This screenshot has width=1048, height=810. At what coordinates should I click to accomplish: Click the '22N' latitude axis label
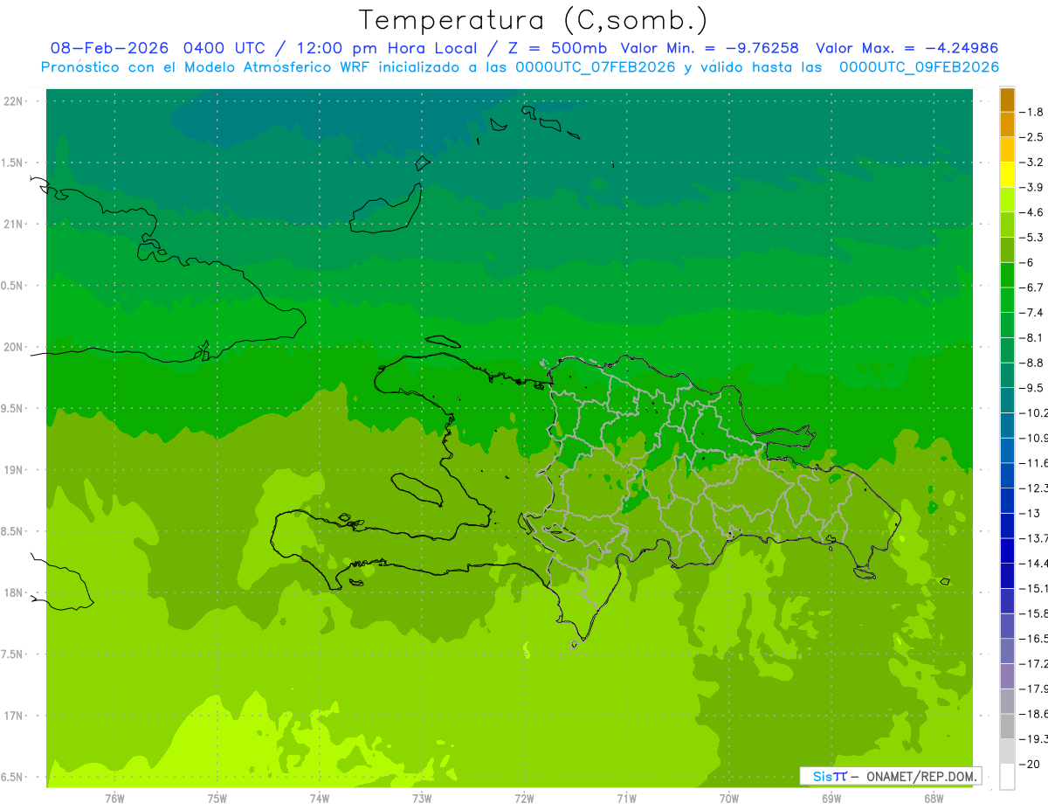pos(14,101)
